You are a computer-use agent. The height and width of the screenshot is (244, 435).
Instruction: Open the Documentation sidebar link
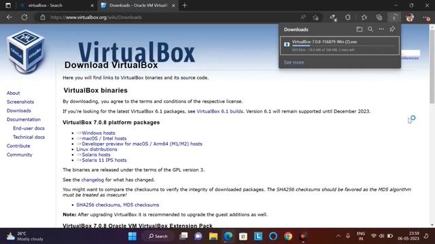pos(24,119)
